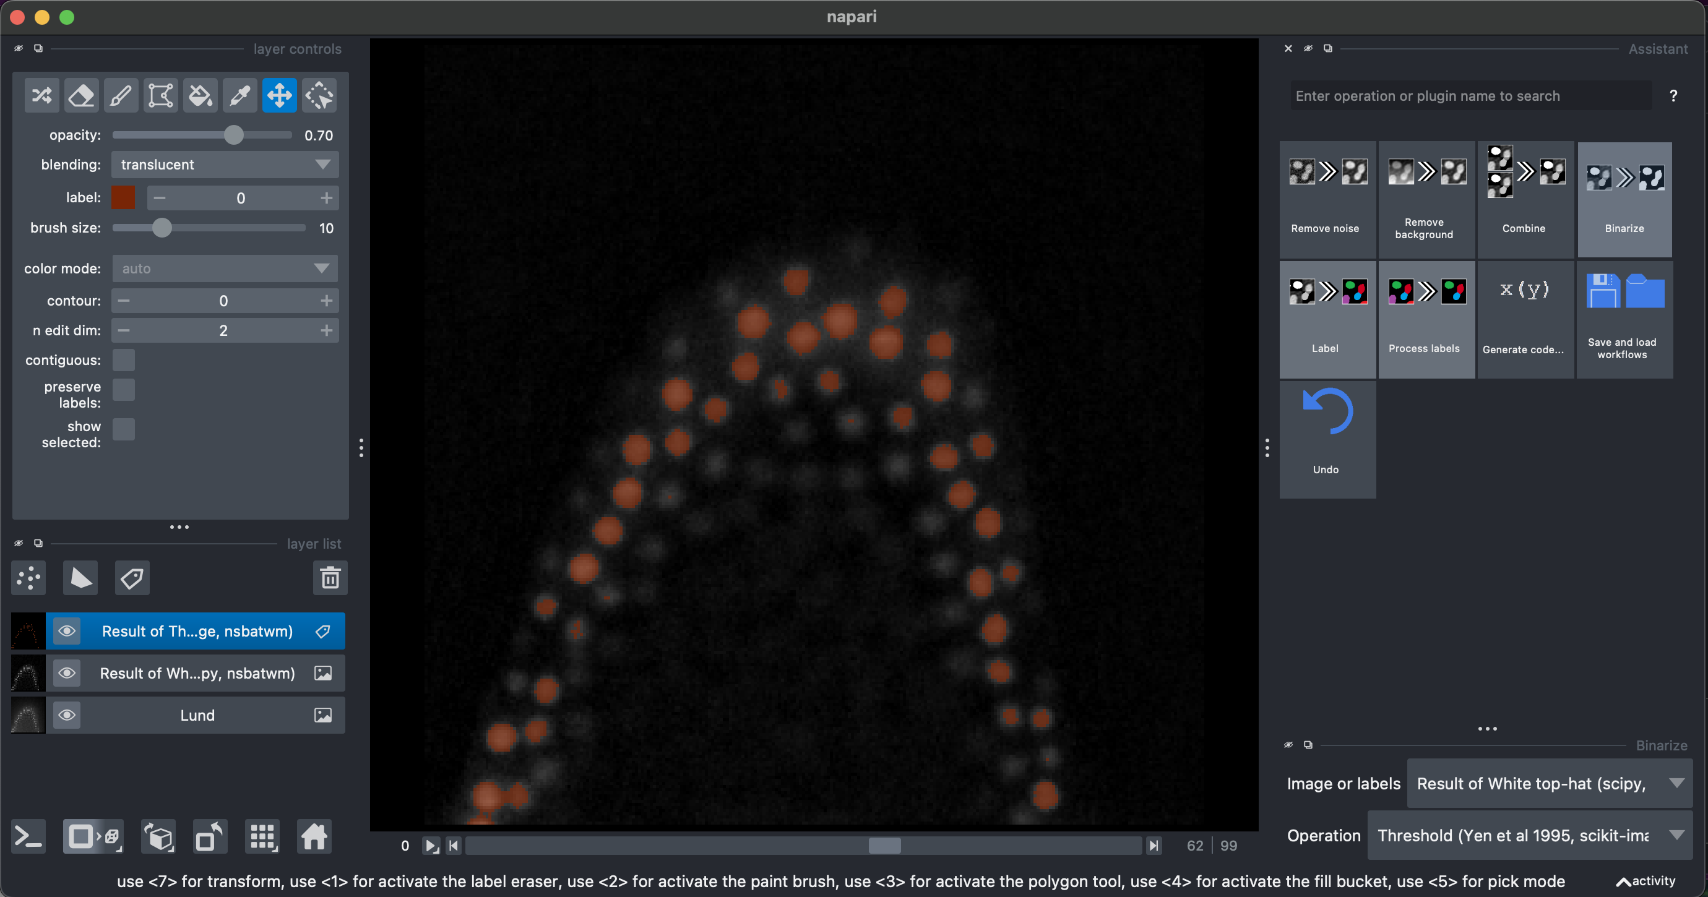The image size is (1708, 897).
Task: Adjust the opacity slider handle
Action: [x=233, y=135]
